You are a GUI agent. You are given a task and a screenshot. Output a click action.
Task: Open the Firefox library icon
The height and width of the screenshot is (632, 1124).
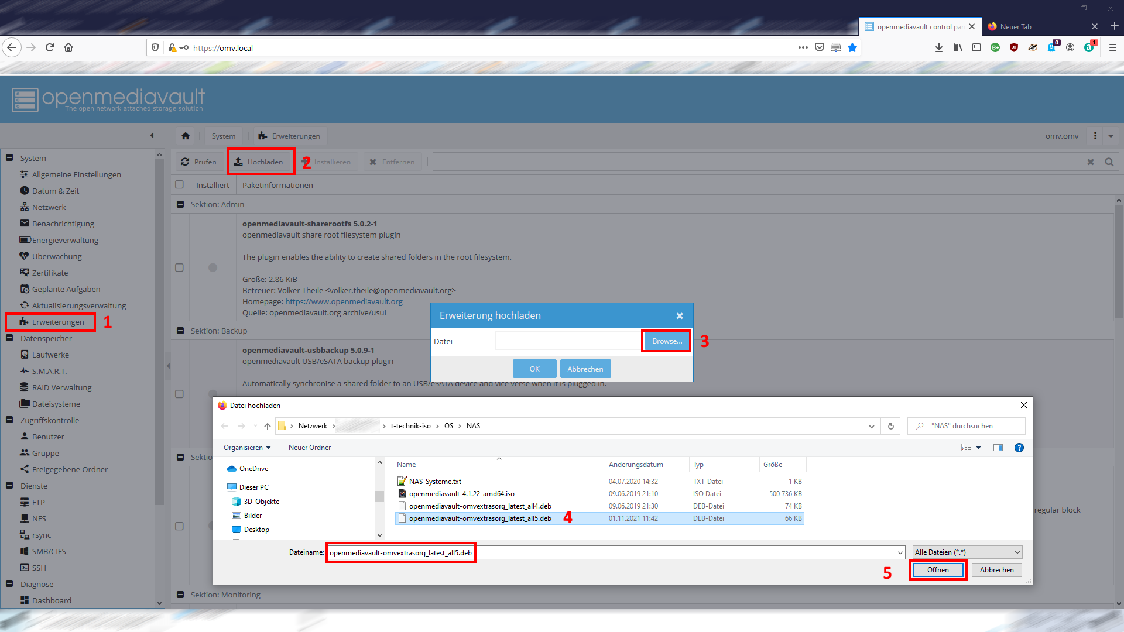[x=958, y=47]
